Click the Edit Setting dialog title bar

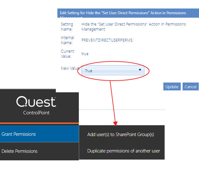click(x=128, y=13)
